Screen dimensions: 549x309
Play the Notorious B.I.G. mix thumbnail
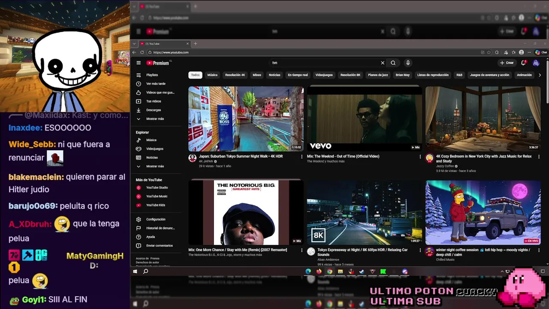246,212
